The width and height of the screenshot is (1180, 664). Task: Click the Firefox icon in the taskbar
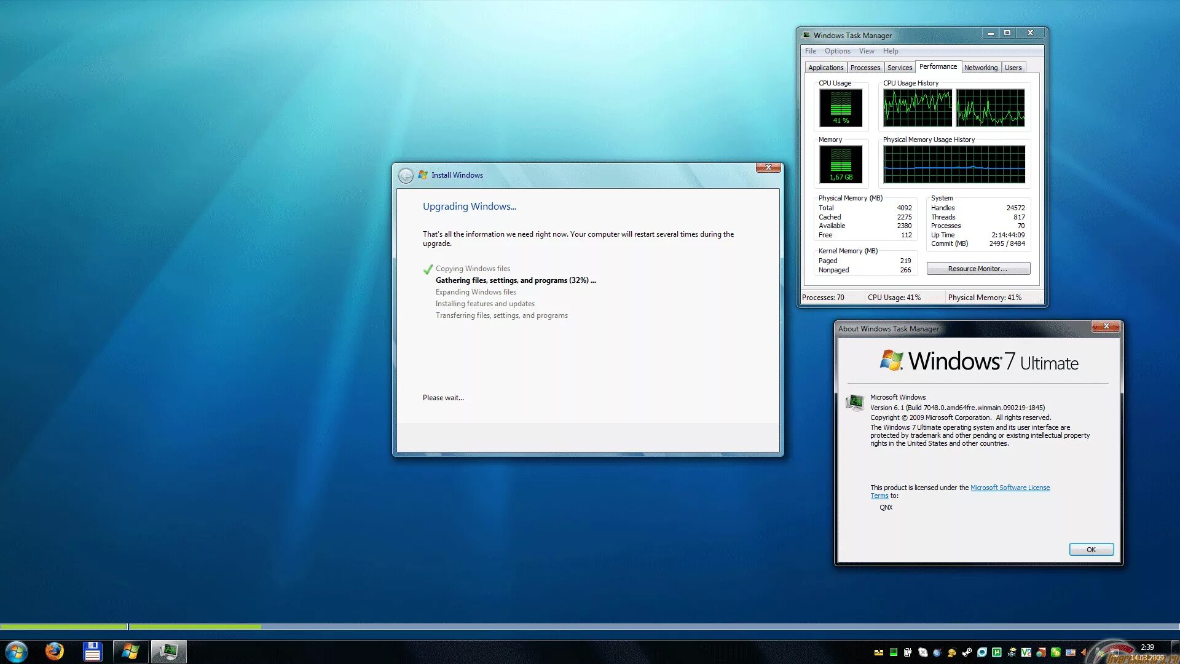click(54, 650)
